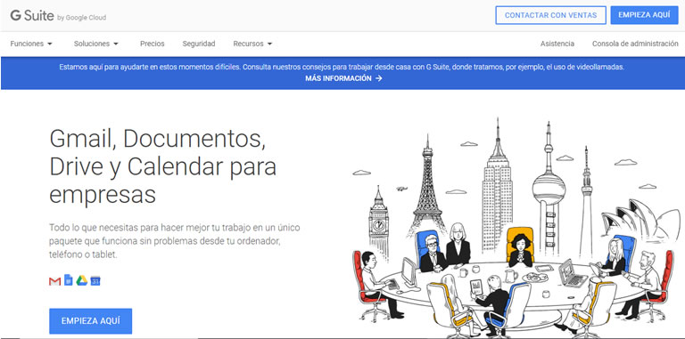Click the Empieza aquí button below the app icons
This screenshot has height=339, width=685.
pos(90,321)
